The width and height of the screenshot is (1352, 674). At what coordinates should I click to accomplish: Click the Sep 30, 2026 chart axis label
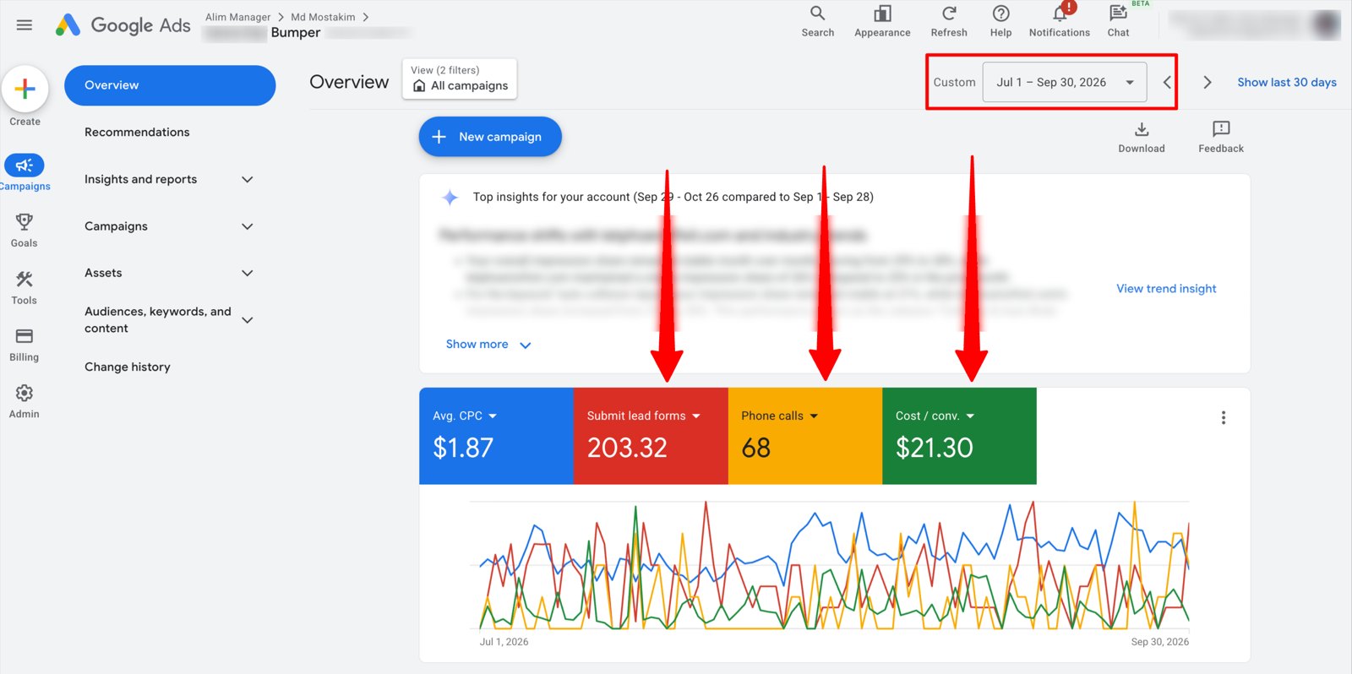click(1160, 642)
